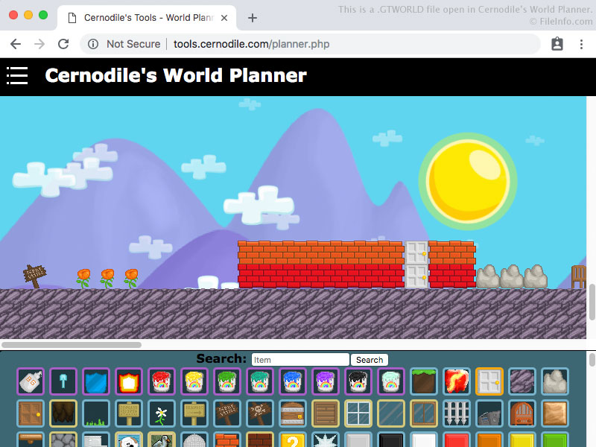Click the white door in the brick wall
Image resolution: width=596 pixels, height=447 pixels.
pyautogui.click(x=416, y=264)
